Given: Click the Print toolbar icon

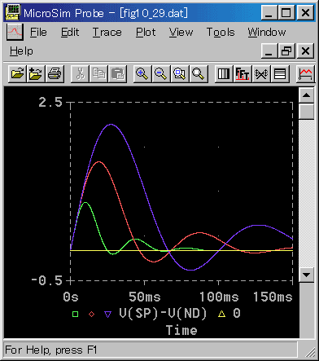Looking at the screenshot, I should [55, 74].
